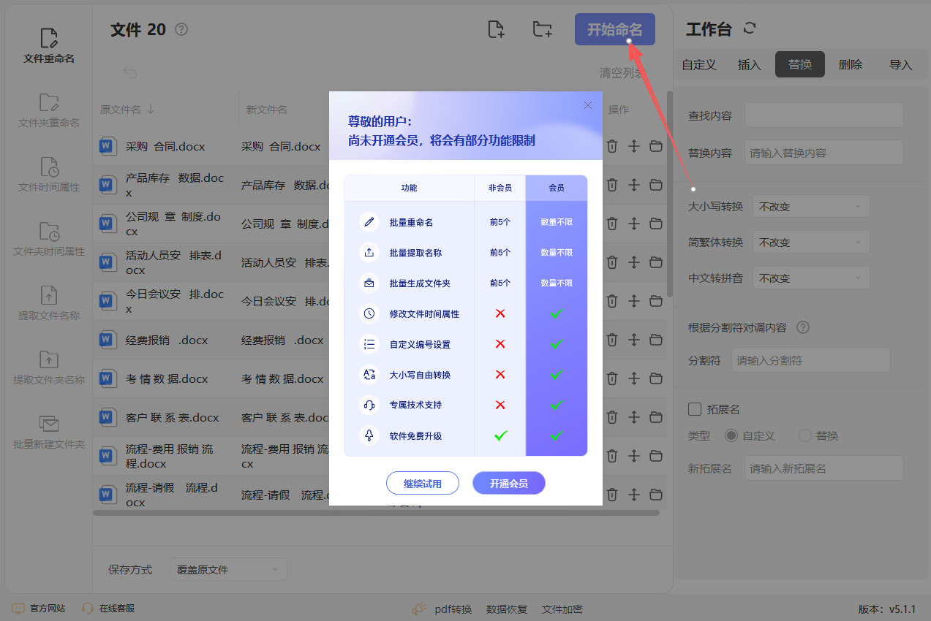Click the refresh icon beside 工作台

tap(749, 28)
